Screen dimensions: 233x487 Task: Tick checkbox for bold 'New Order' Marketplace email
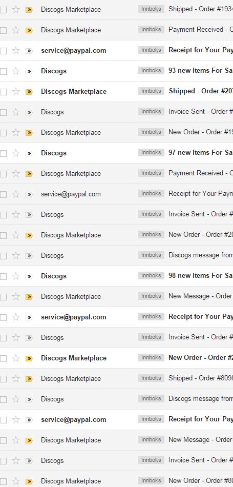[3, 358]
